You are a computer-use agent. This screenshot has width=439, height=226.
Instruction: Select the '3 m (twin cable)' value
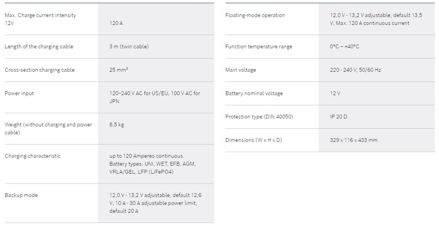coord(129,47)
